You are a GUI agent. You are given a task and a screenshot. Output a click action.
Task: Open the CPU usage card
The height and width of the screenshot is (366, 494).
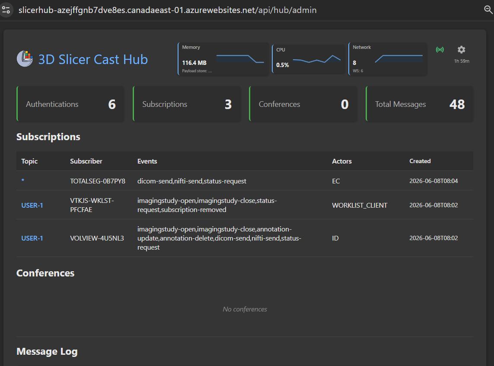[309, 59]
